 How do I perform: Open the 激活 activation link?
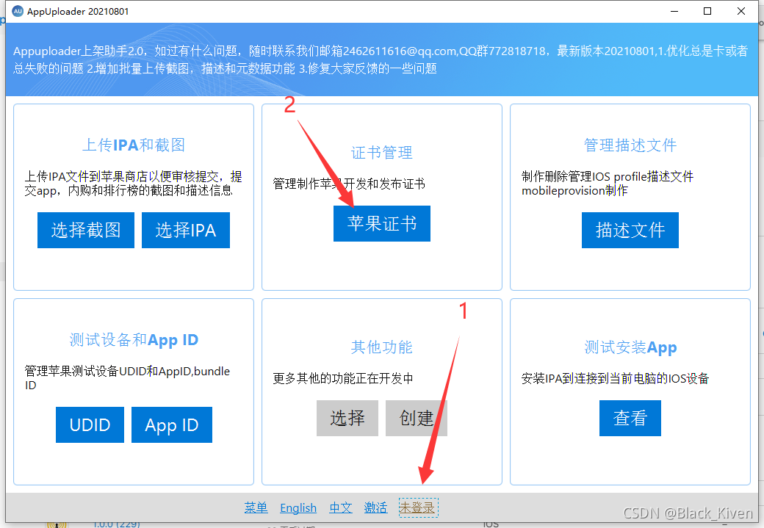click(375, 507)
